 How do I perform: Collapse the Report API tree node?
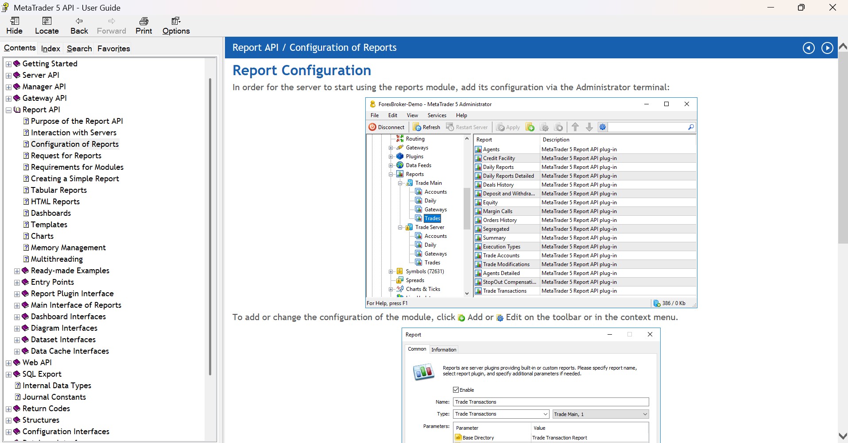coord(8,110)
